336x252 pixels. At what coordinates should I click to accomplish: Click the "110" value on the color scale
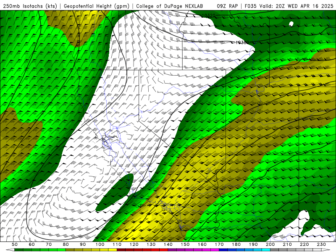pyautogui.click(x=117, y=244)
